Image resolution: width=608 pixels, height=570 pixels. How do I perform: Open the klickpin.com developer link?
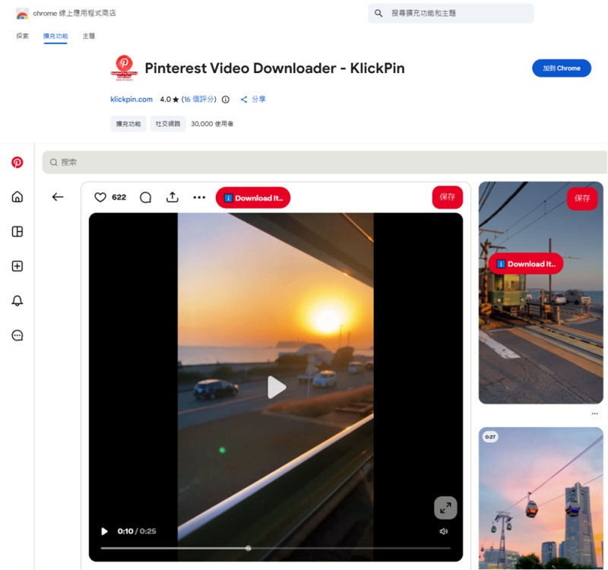click(x=131, y=99)
